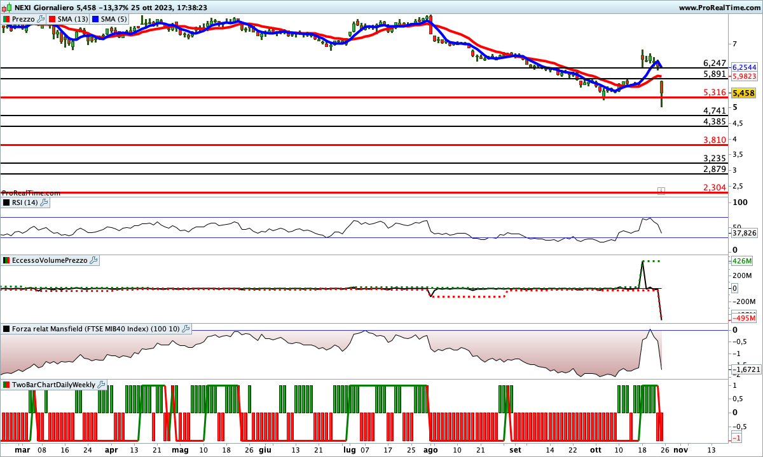This screenshot has height=457, width=763.
Task: Click the 'mag' month on the date axis
Action: tap(181, 449)
